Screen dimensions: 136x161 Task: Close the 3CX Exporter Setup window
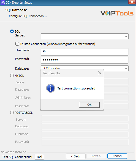point(132,2)
